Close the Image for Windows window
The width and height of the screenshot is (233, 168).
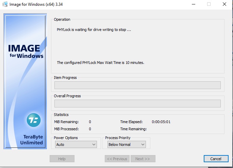pyautogui.click(x=224, y=4)
